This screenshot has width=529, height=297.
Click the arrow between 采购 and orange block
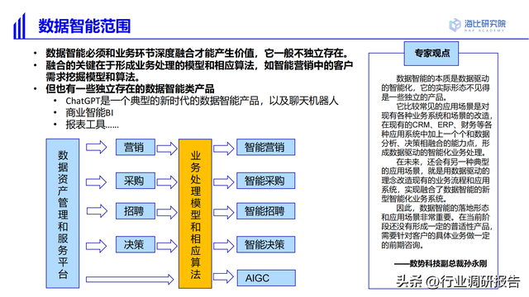pos(167,182)
